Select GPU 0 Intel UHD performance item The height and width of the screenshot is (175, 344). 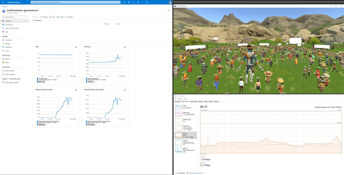tap(186, 143)
